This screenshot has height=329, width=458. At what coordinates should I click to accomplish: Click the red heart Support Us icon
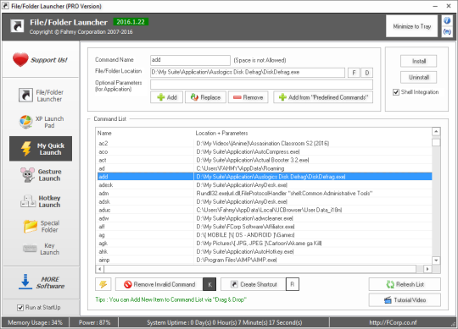pyautogui.click(x=20, y=60)
